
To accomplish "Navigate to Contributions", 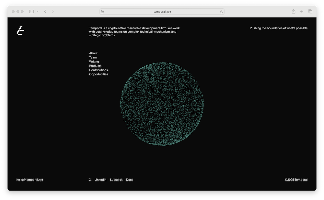I will (x=98, y=70).
